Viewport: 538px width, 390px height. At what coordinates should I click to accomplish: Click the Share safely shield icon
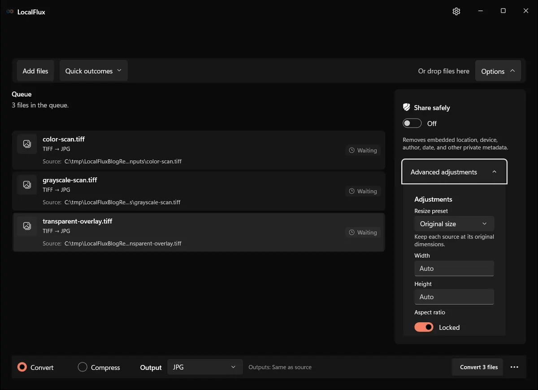tap(407, 107)
